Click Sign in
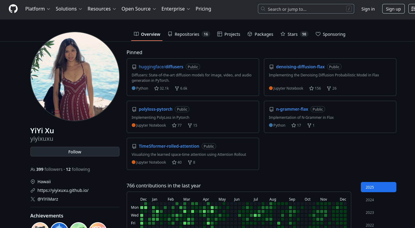The width and height of the screenshot is (415, 228). coord(368,9)
